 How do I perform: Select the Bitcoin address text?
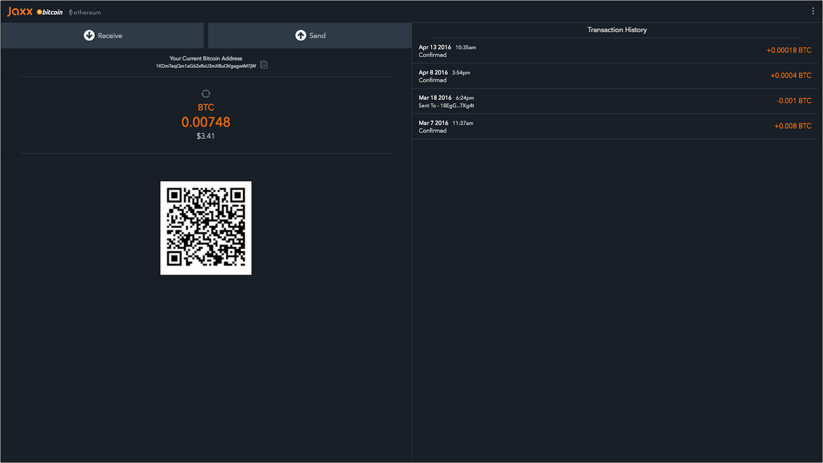206,66
